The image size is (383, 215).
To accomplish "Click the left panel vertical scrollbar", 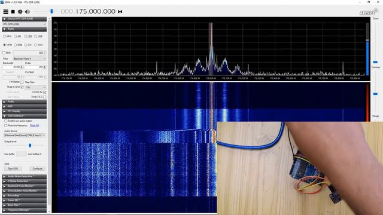I will 49,115.
